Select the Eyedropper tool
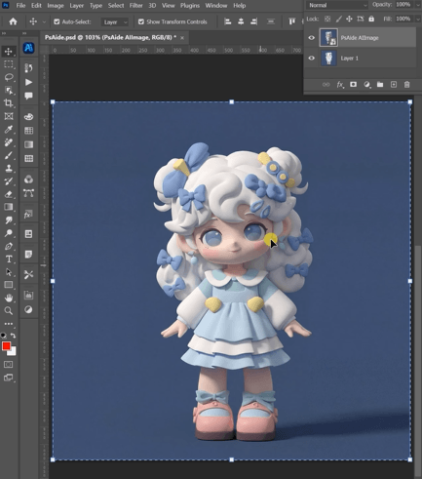Viewport: 422px width, 479px height. click(x=9, y=130)
